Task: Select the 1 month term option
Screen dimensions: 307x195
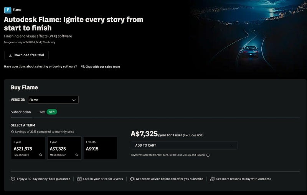Action: click(100, 148)
